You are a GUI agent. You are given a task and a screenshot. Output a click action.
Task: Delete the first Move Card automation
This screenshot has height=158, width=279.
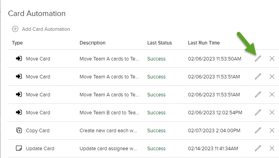coord(272,59)
